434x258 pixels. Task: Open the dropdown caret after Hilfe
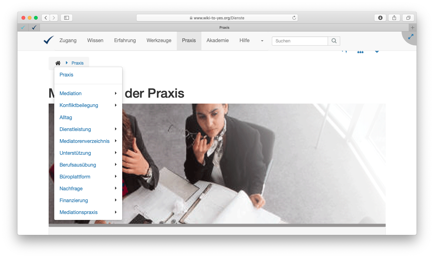(x=262, y=41)
